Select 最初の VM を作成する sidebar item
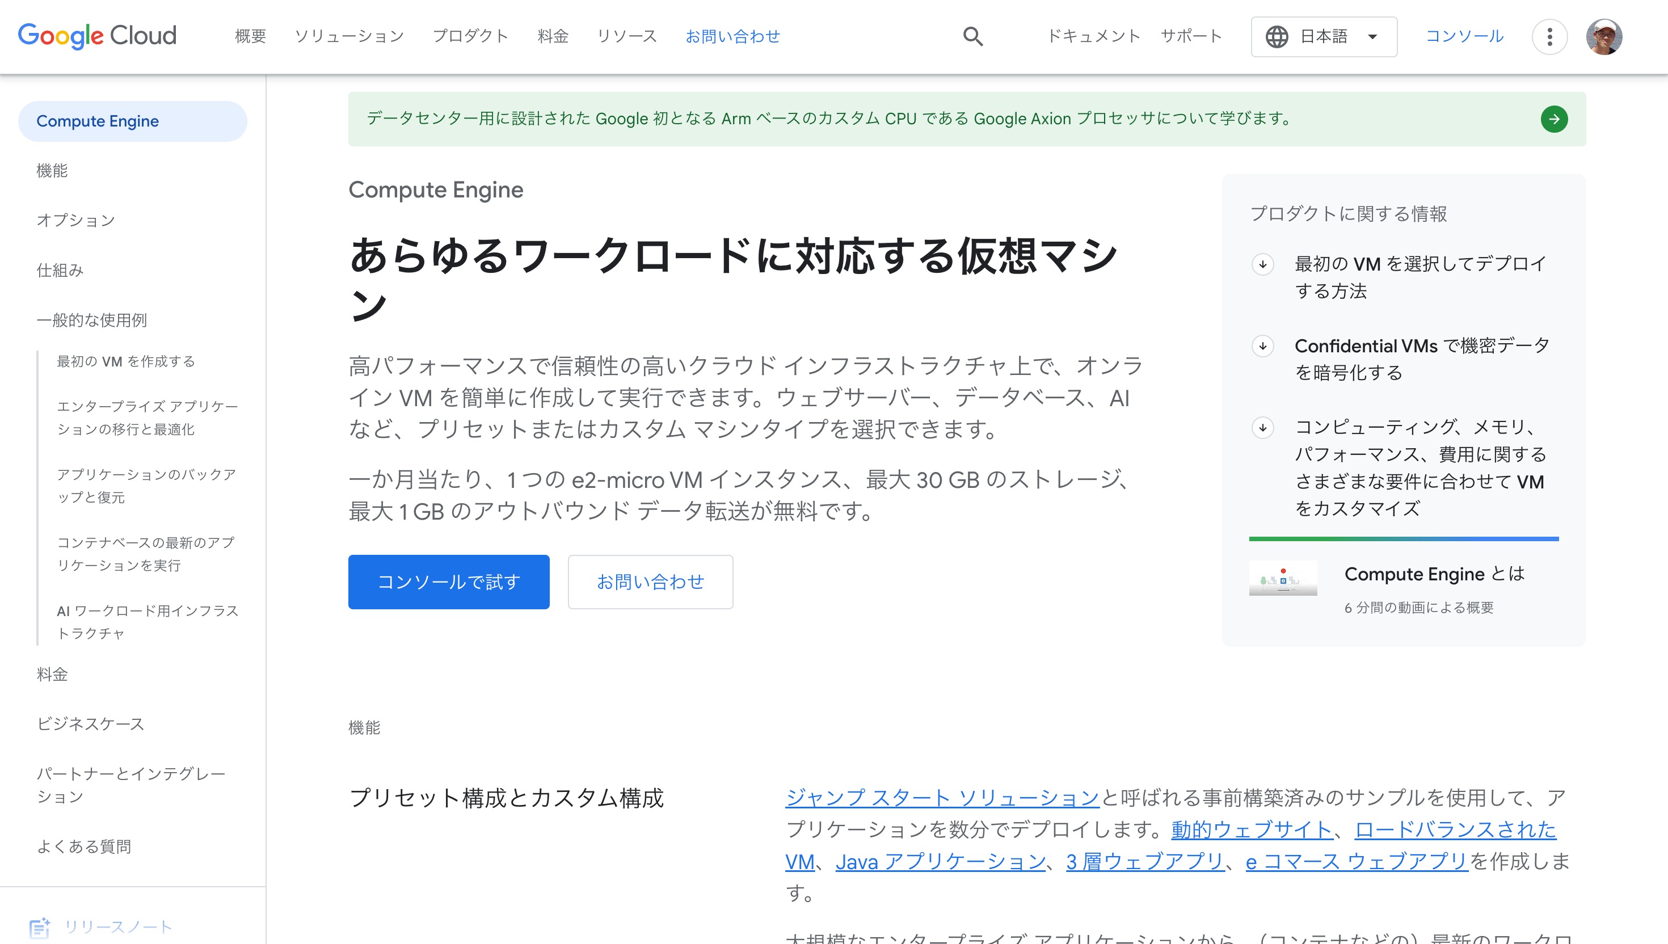 (x=126, y=361)
